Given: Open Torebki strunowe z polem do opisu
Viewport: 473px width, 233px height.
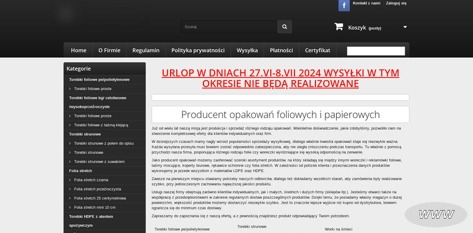Looking at the screenshot, I should click(104, 144).
